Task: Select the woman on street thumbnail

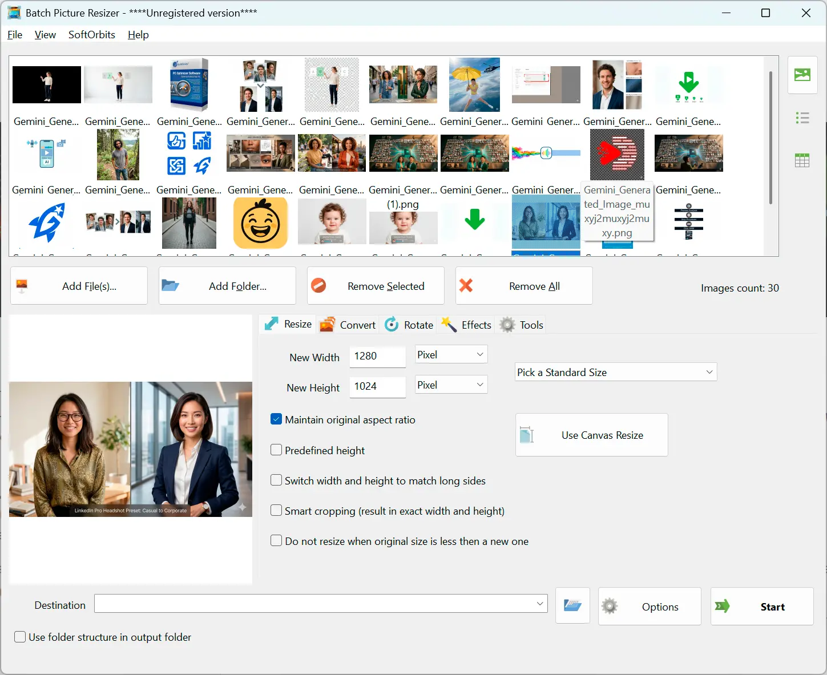Action: [x=189, y=223]
